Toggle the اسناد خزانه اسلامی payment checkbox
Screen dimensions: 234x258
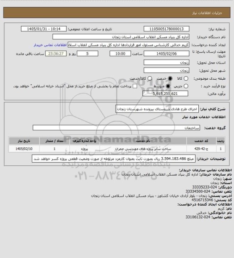pyautogui.click(x=135, y=86)
